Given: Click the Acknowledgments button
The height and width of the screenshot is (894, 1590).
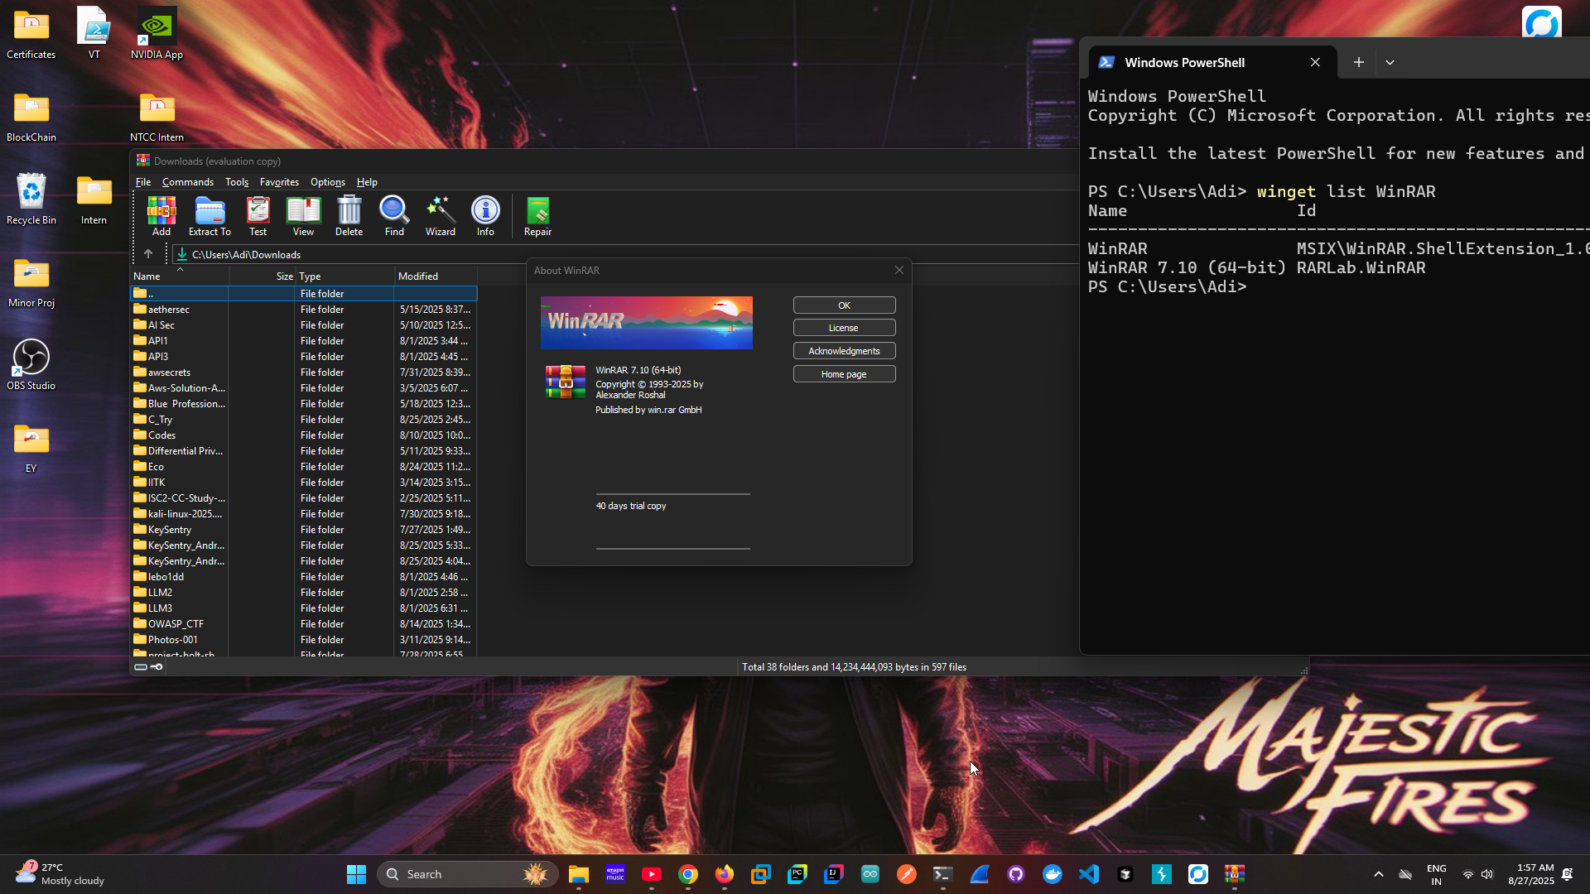Looking at the screenshot, I should (x=844, y=351).
